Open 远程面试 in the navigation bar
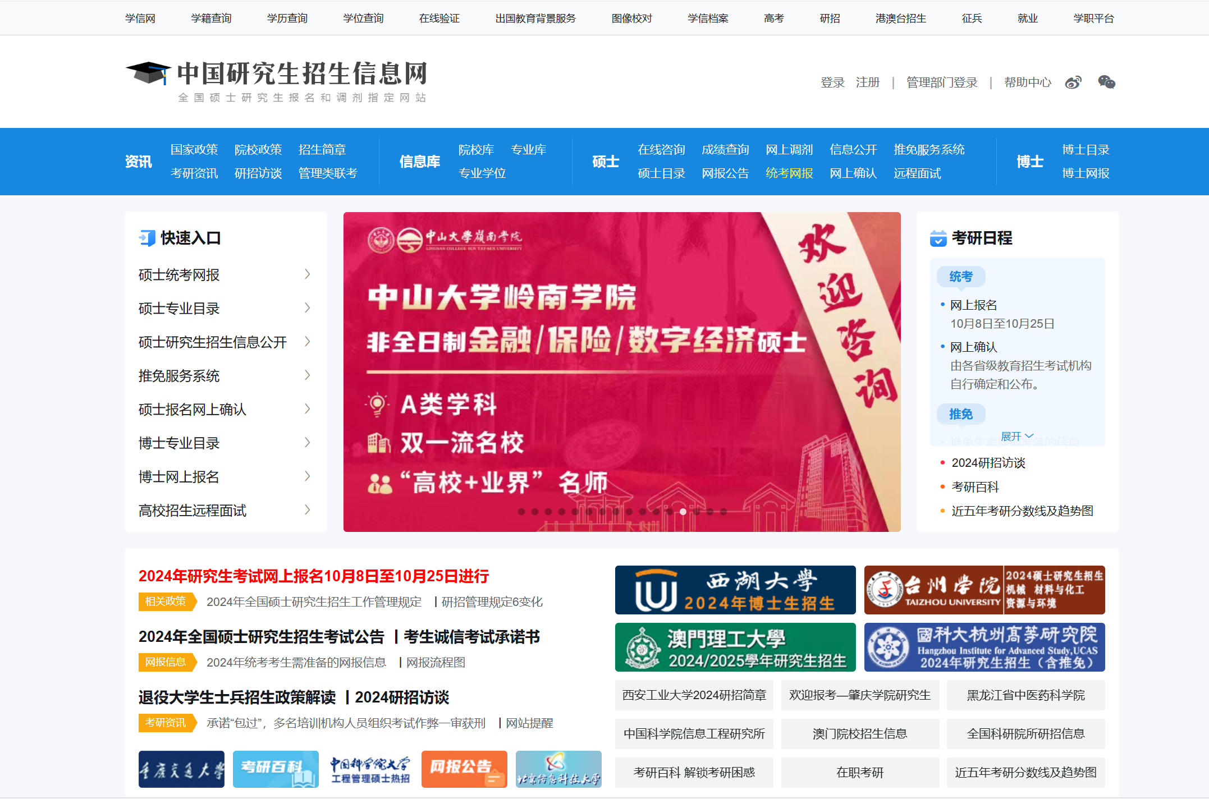This screenshot has width=1209, height=799. (x=917, y=173)
